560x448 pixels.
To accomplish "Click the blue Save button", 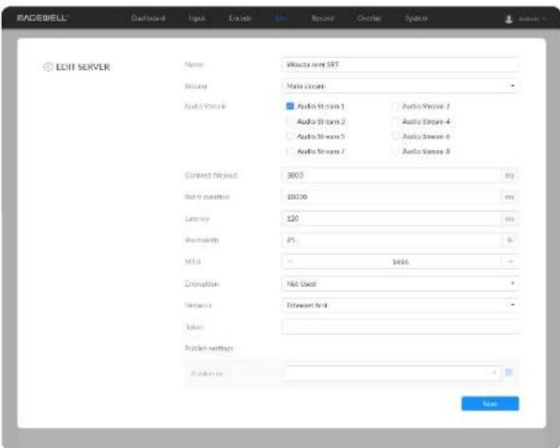I will pos(490,404).
